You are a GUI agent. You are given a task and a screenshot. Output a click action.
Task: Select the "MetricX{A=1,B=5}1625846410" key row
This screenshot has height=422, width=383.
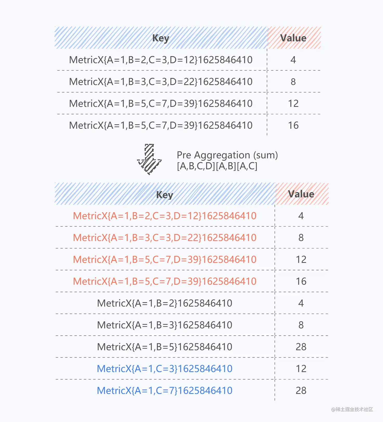[164, 347]
